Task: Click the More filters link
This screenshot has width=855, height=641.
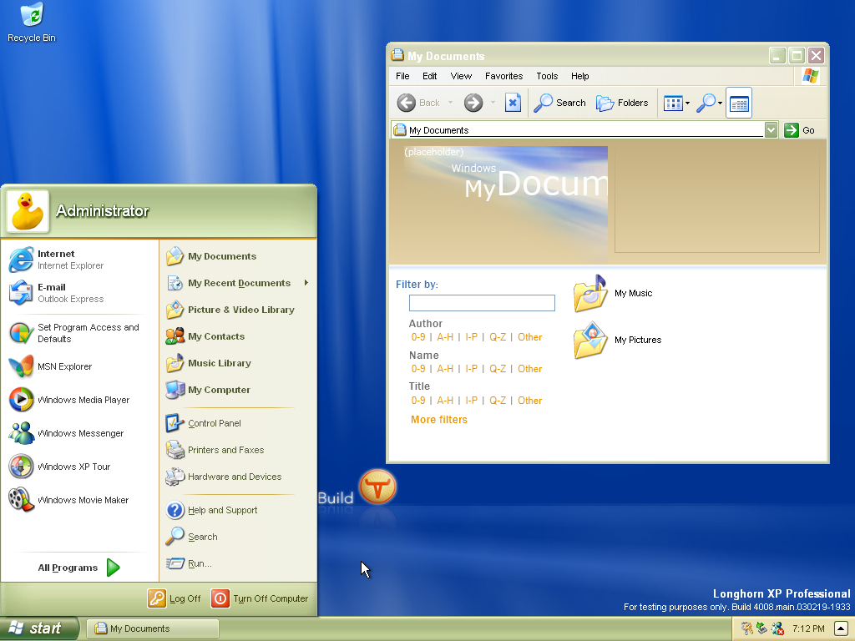Action: (439, 420)
